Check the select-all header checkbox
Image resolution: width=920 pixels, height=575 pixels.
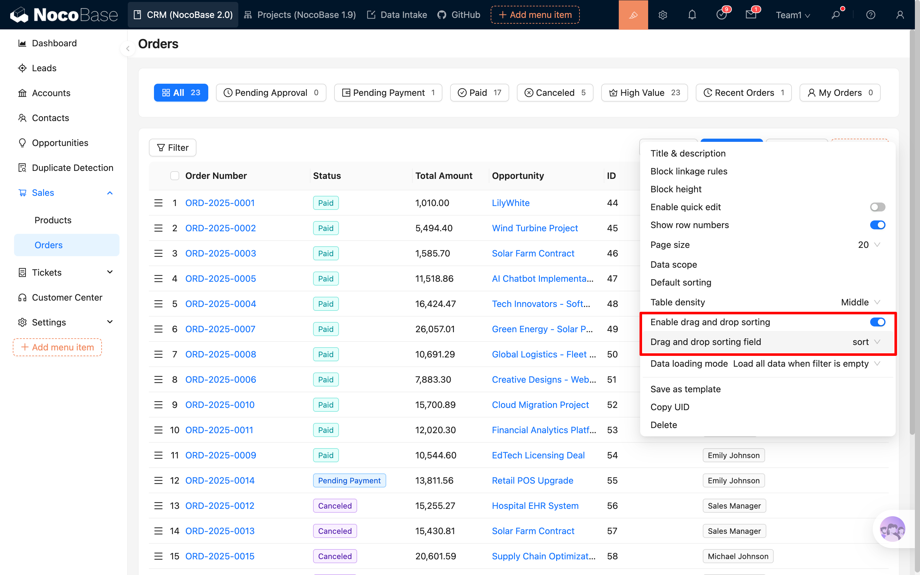pyautogui.click(x=174, y=176)
